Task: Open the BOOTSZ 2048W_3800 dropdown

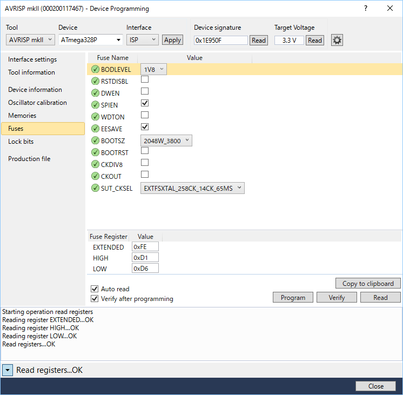Action: point(166,140)
